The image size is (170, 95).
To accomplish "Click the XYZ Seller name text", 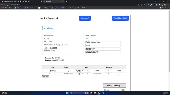I will 48,42.
